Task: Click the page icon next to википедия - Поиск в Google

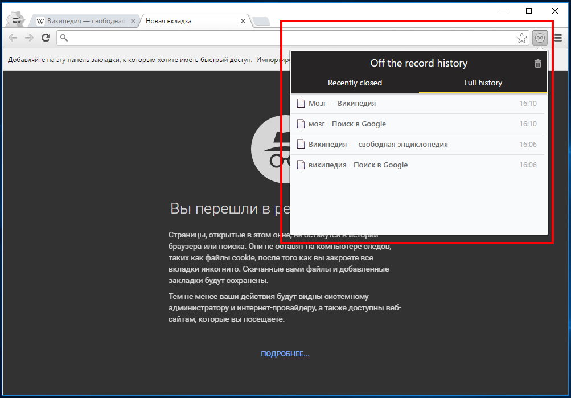Action: pyautogui.click(x=301, y=165)
